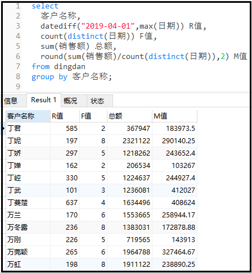252x273 pixels.
Task: Click F值 cell in the 丁蔓楚 row
Action: pyautogui.click(x=93, y=203)
